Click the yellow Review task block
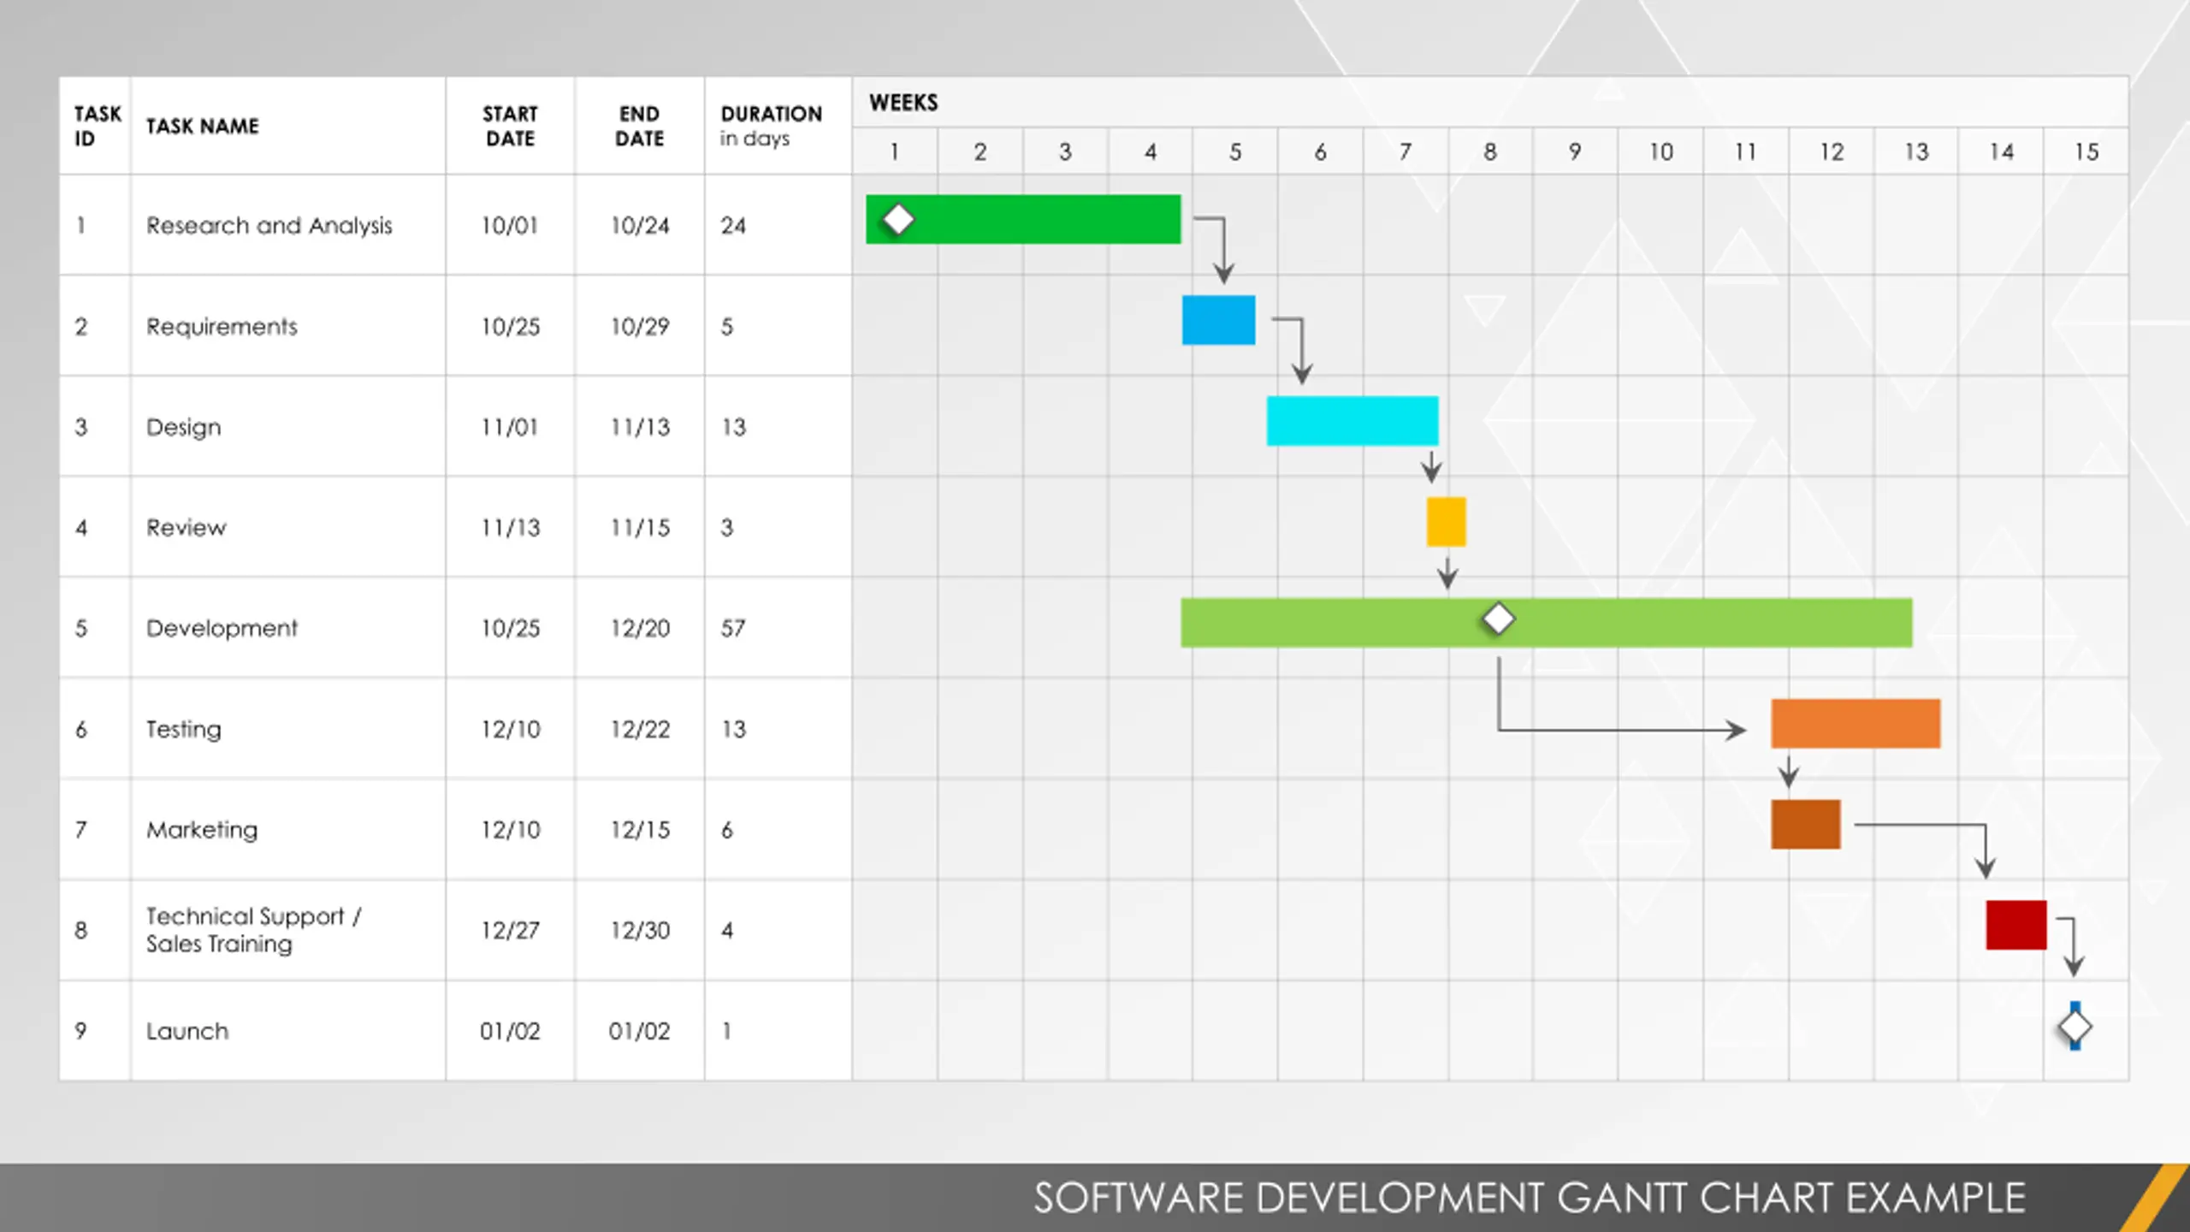 [x=1446, y=522]
